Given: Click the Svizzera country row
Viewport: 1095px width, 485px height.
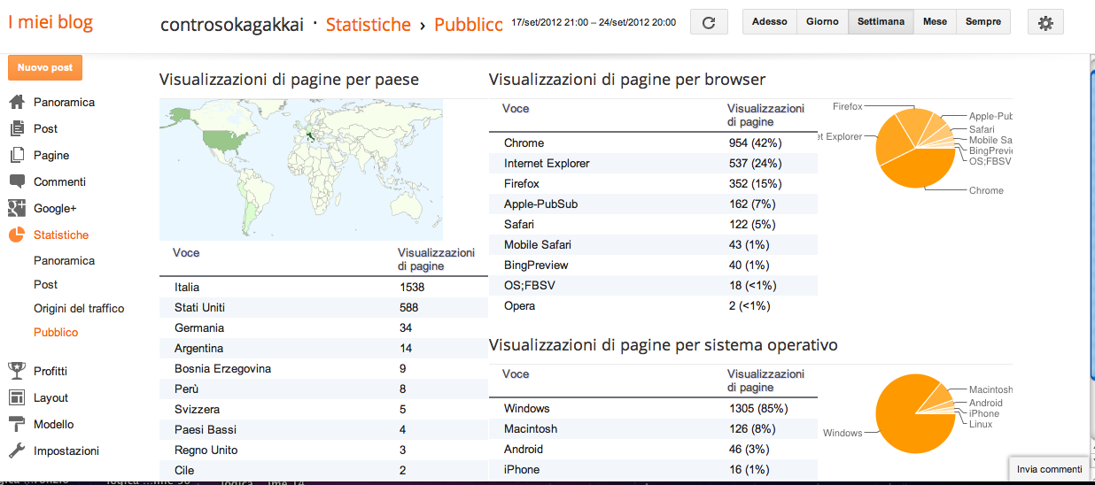Looking at the screenshot, I should pos(323,409).
